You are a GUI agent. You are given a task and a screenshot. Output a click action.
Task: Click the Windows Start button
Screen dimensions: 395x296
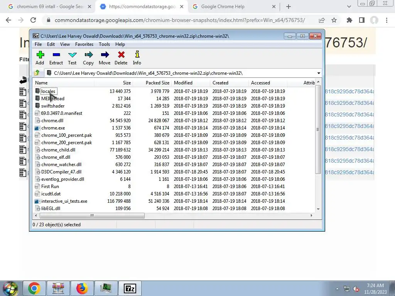pos(10,288)
